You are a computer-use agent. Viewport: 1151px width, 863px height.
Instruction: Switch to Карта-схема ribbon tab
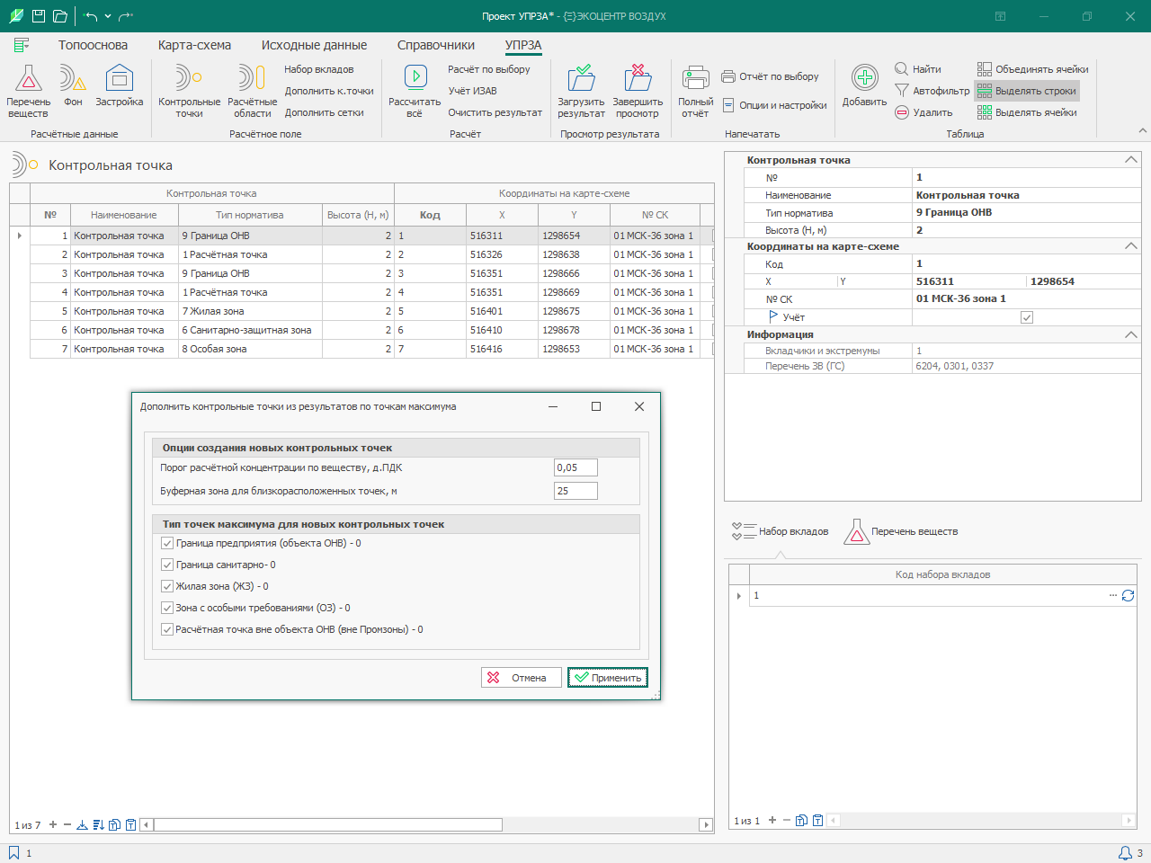[x=194, y=45]
